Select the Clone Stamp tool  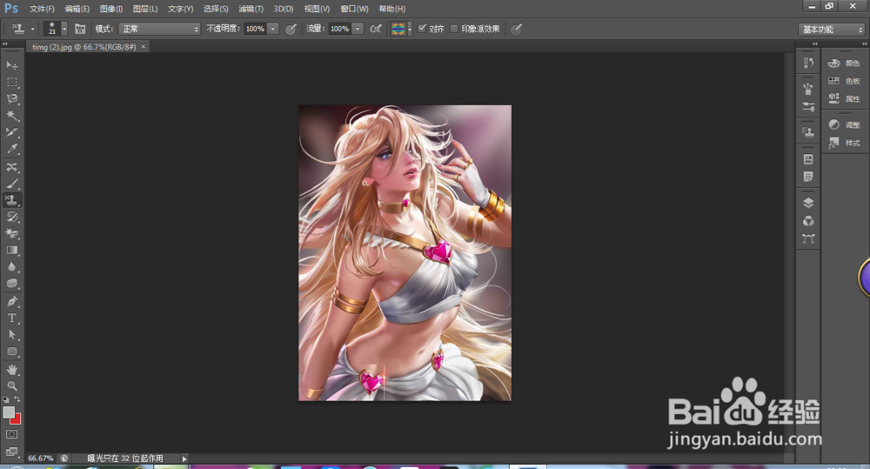[11, 200]
